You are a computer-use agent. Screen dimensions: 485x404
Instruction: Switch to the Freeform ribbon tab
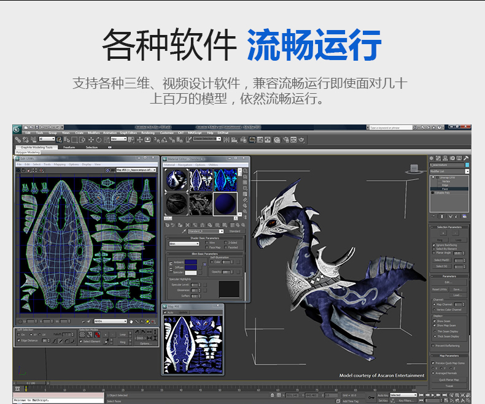69,147
